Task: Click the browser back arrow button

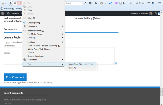Action: (11, 3)
